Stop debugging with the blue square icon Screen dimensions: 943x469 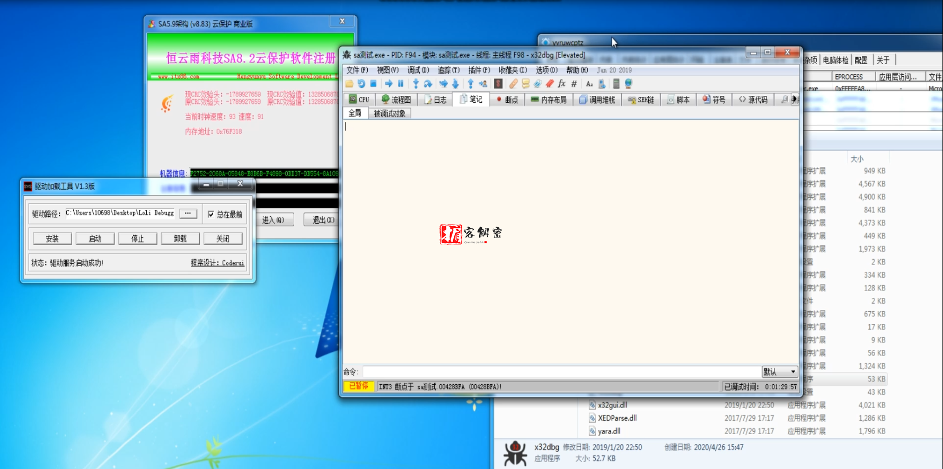pyautogui.click(x=373, y=84)
